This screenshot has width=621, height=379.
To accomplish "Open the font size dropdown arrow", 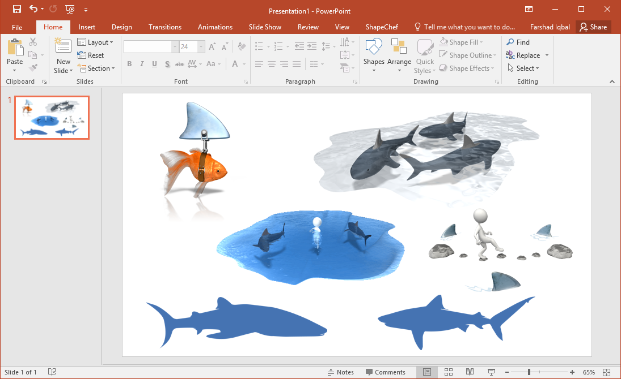I will click(x=201, y=46).
